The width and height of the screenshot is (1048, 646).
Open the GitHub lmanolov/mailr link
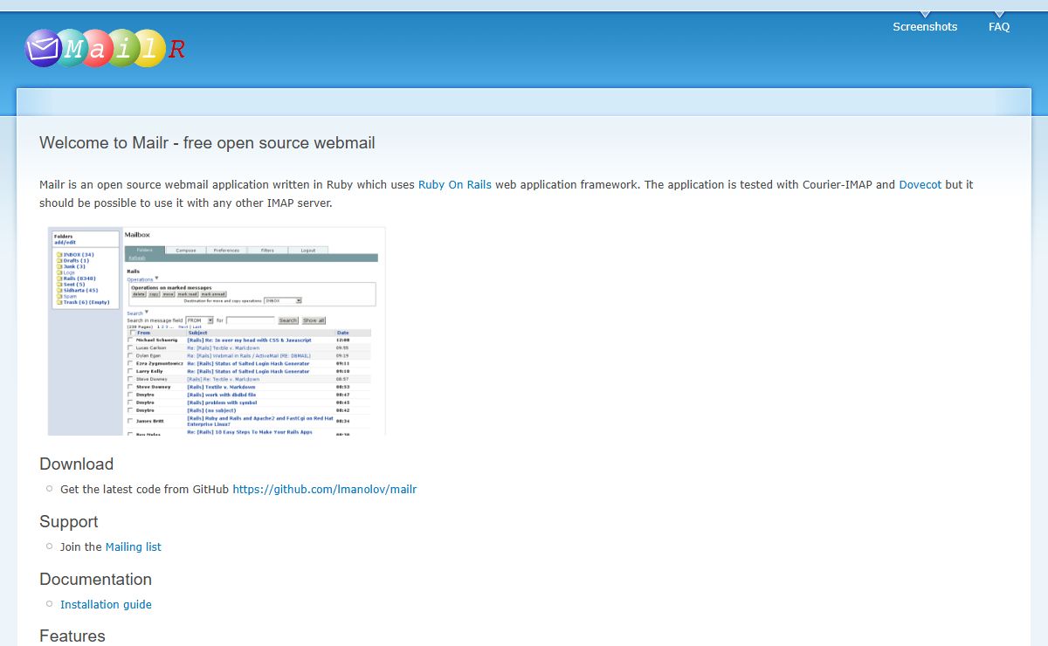point(324,490)
